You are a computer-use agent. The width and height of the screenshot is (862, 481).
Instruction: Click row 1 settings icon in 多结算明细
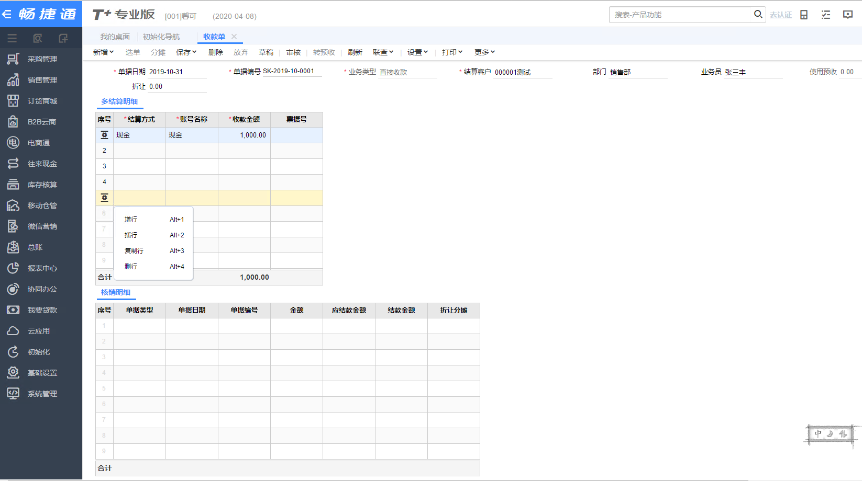click(104, 135)
